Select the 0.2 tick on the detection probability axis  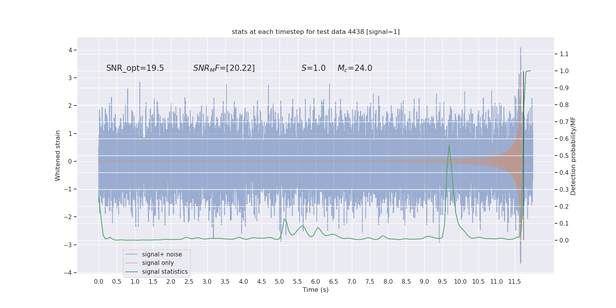click(x=564, y=206)
